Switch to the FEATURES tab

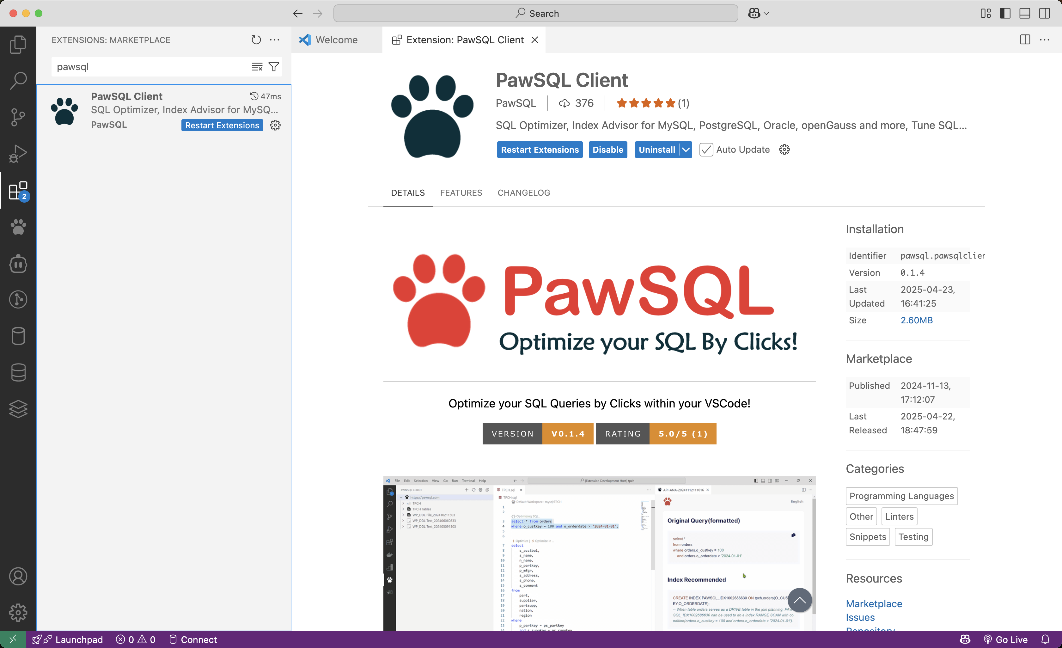click(x=461, y=193)
